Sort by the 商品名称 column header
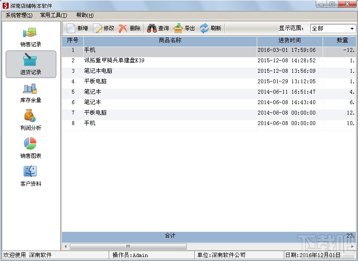Screen dimensions: 358x261 coord(170,41)
